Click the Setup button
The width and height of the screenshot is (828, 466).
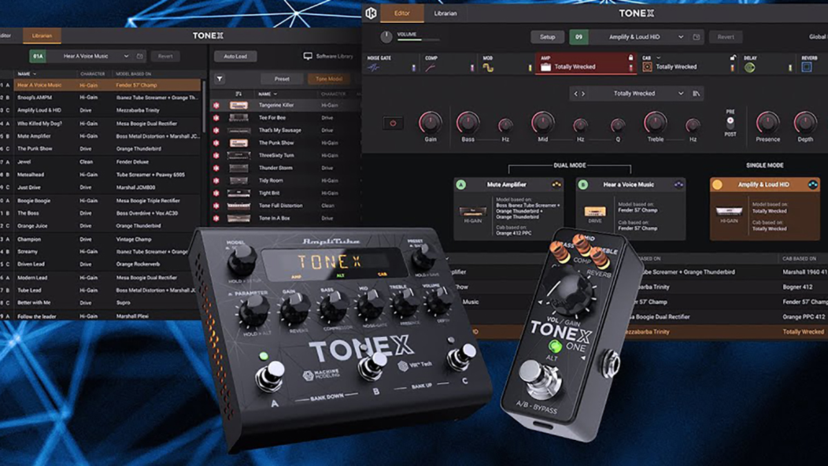(547, 37)
